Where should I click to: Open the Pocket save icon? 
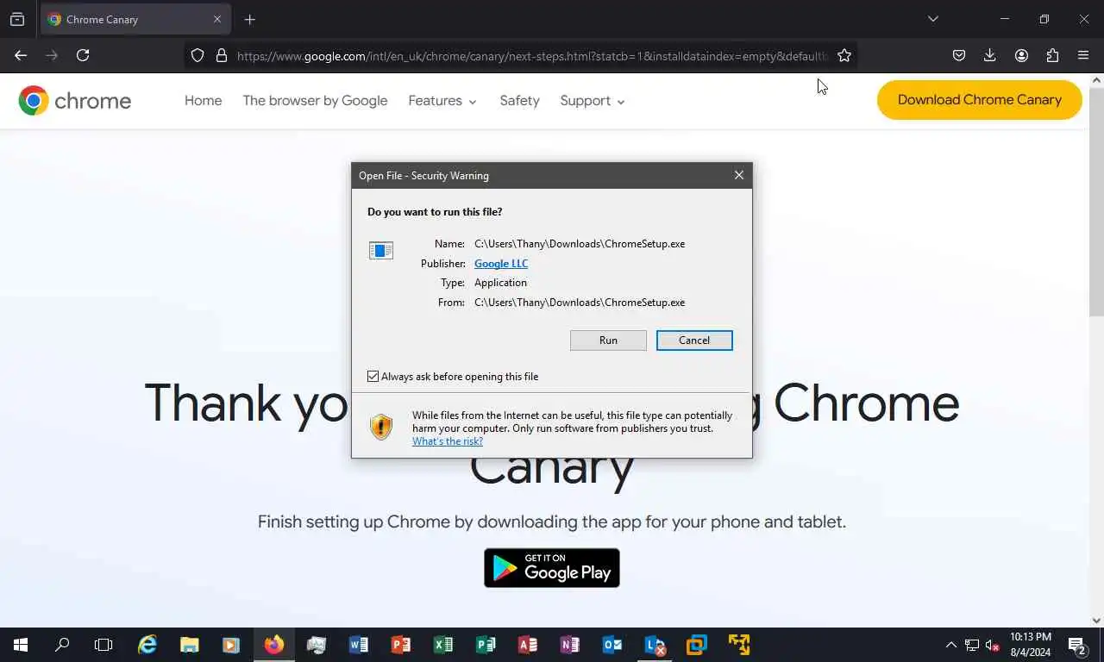click(959, 55)
